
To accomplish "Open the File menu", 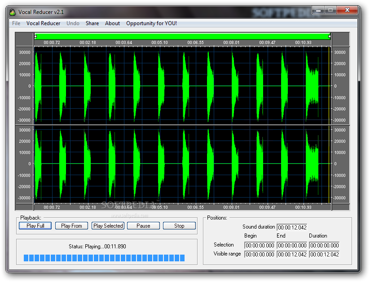I will click(x=16, y=23).
